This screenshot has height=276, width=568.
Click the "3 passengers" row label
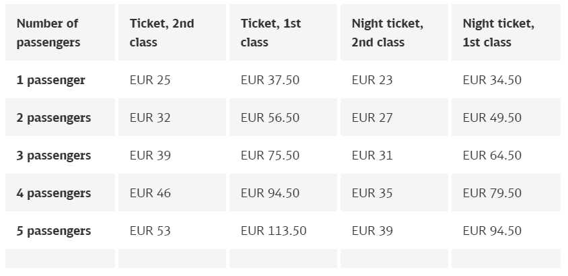coord(54,156)
